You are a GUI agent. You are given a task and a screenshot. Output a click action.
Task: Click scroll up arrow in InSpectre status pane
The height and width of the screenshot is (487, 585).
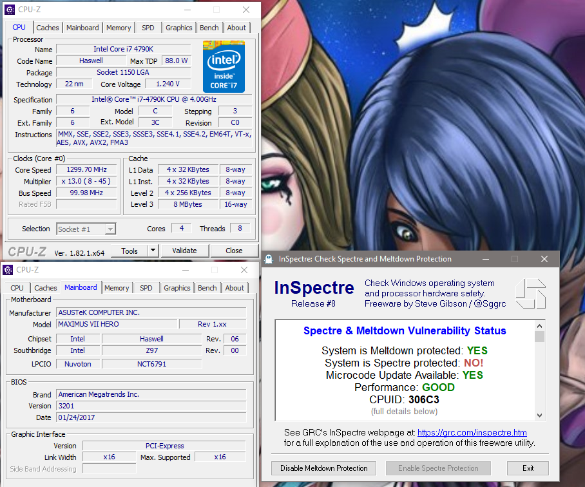click(539, 326)
